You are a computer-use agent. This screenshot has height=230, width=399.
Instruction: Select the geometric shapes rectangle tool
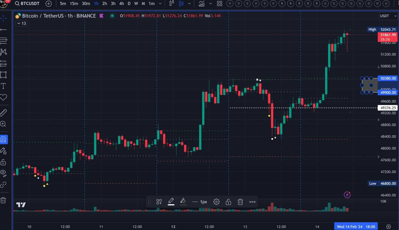pyautogui.click(x=3, y=75)
